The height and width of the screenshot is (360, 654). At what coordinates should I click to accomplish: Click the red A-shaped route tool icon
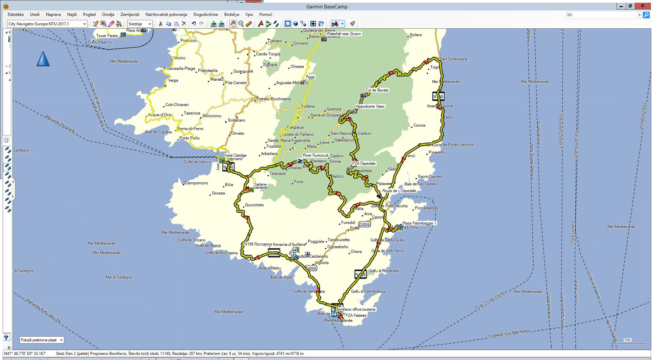pos(260,24)
